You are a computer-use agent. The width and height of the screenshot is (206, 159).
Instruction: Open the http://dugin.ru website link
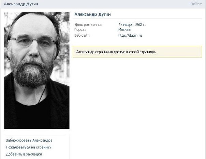point(130,35)
